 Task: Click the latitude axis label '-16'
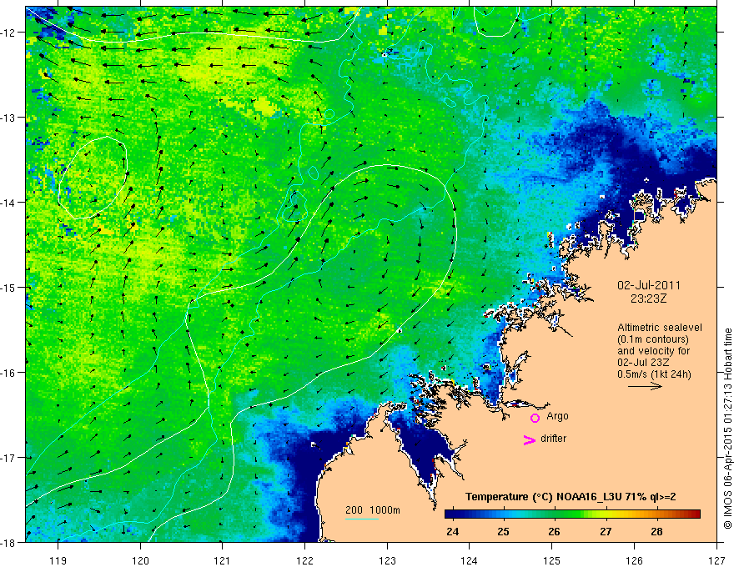pyautogui.click(x=8, y=373)
